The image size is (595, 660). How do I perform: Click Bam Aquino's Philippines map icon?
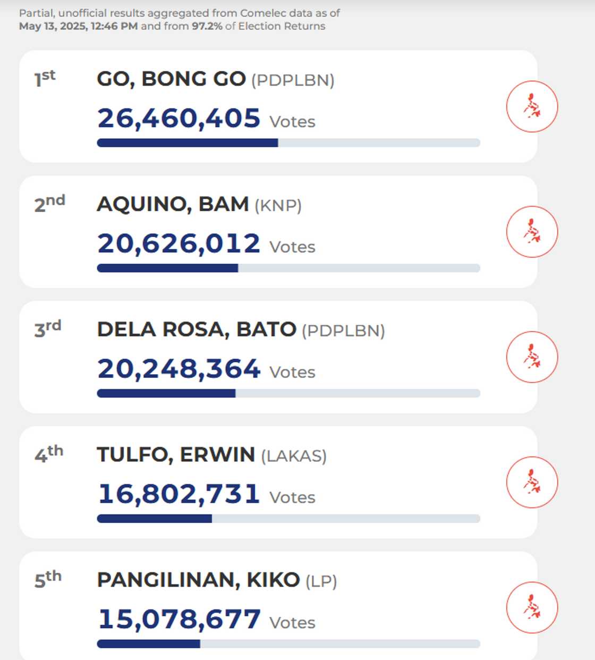click(532, 232)
